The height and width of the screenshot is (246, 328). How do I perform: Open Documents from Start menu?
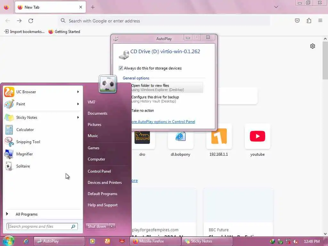(x=97, y=113)
